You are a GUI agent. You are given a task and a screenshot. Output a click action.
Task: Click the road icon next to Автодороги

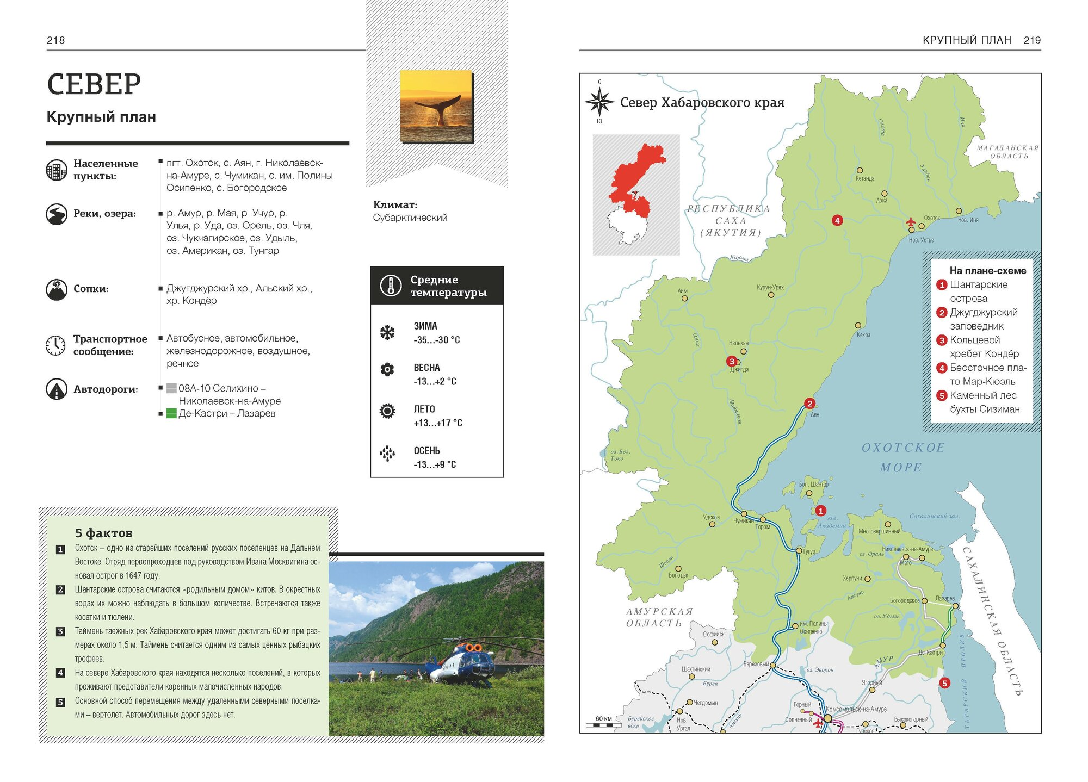(57, 389)
